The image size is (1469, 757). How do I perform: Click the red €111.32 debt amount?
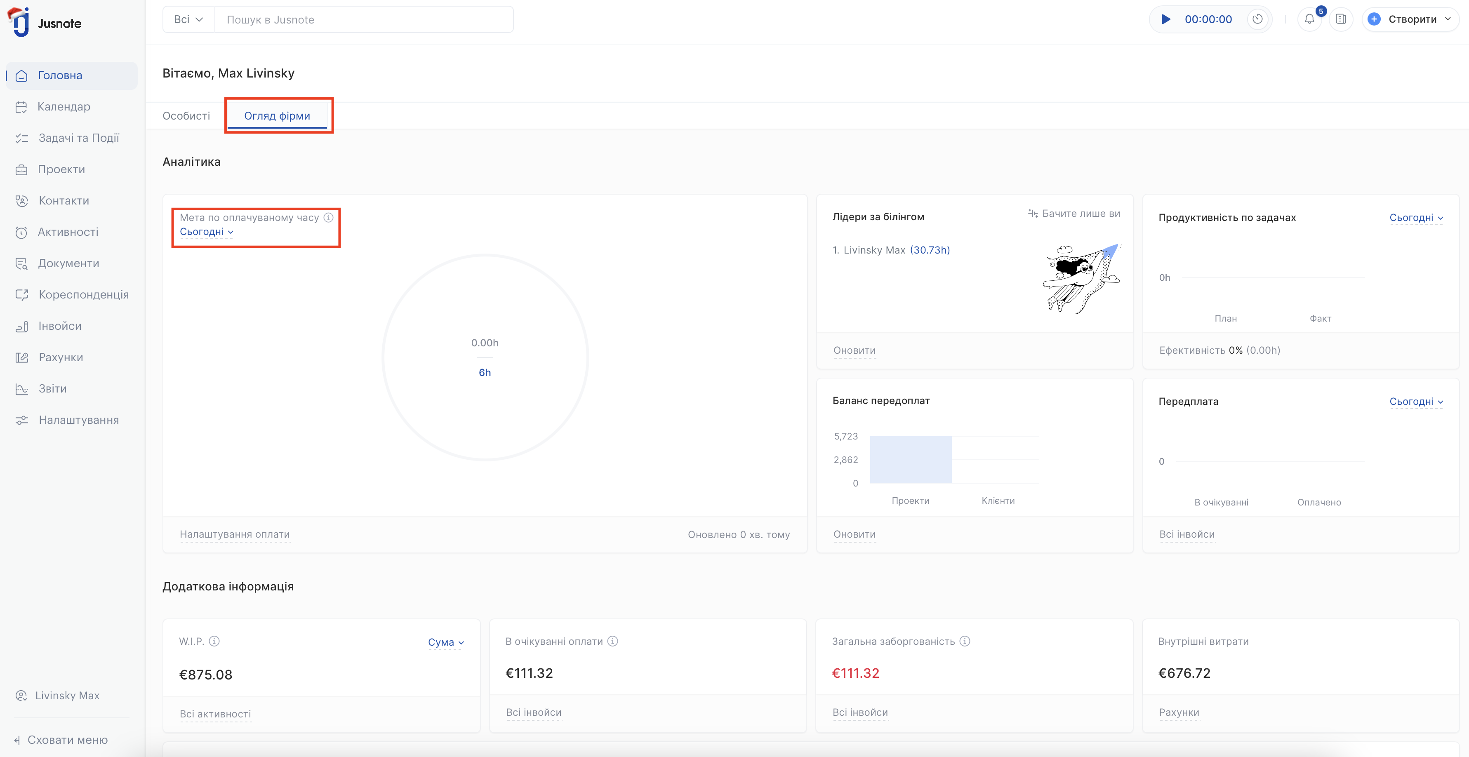point(856,673)
